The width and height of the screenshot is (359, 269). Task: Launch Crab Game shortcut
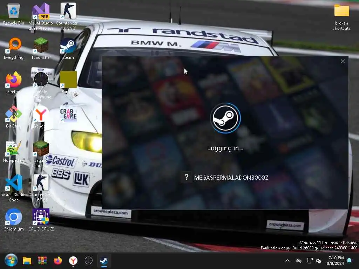(68, 114)
